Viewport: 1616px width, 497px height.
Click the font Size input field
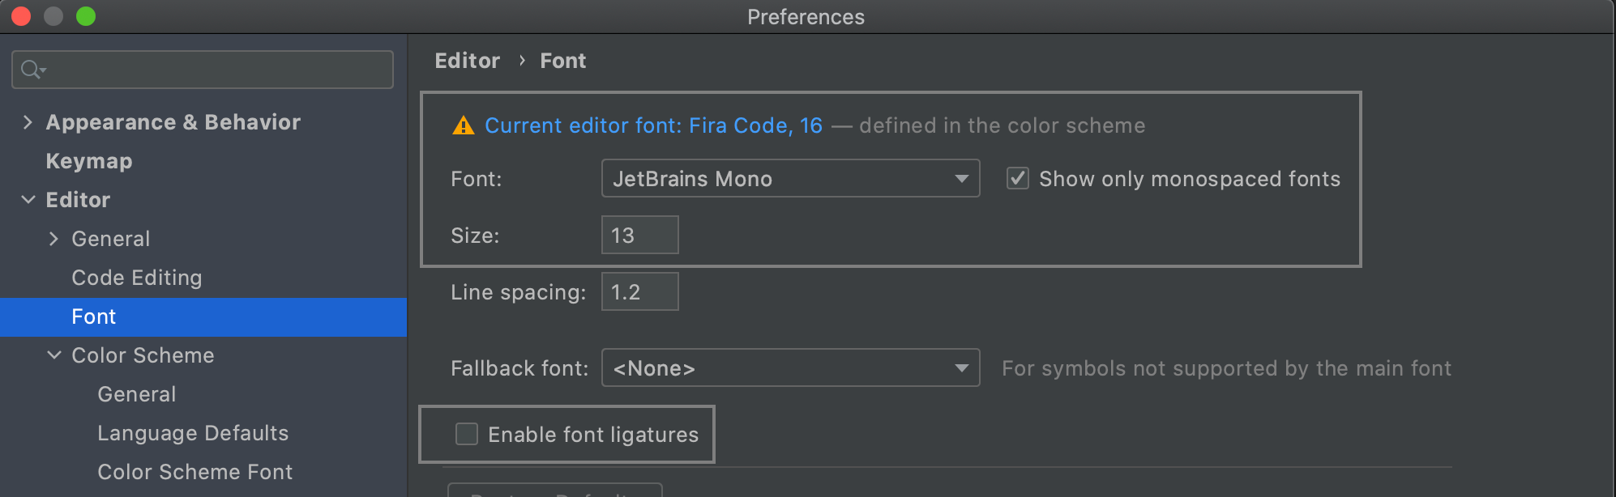click(639, 235)
